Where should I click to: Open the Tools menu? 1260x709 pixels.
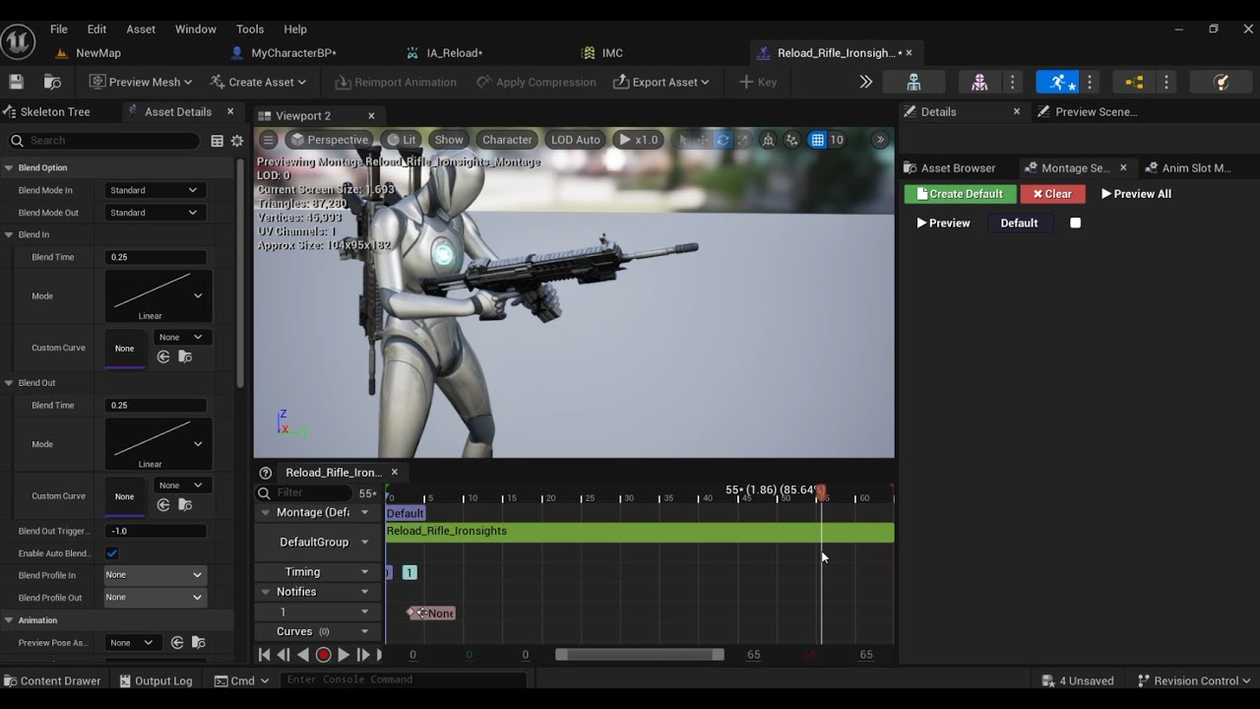coord(250,30)
